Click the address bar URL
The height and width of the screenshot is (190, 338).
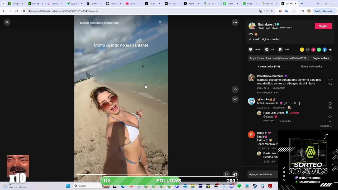(63, 11)
